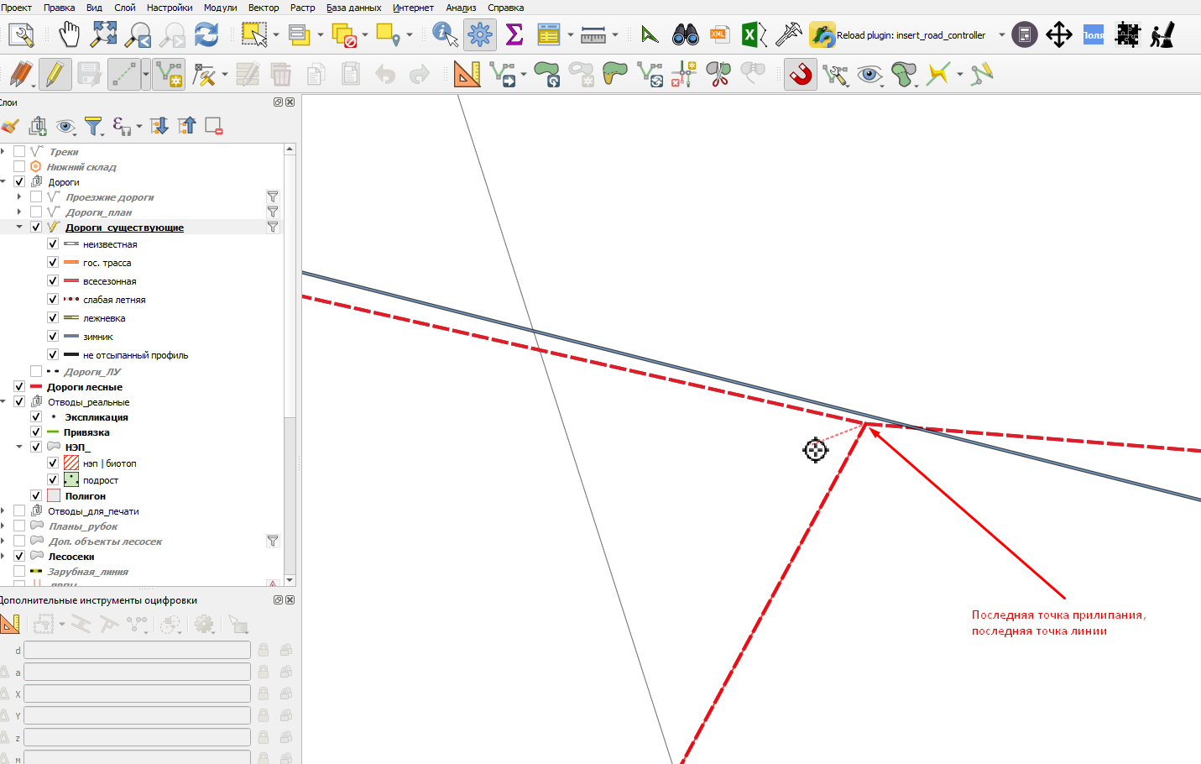Click the Remove Layer icon in Layers panel
1201x764 pixels.
pos(214,126)
